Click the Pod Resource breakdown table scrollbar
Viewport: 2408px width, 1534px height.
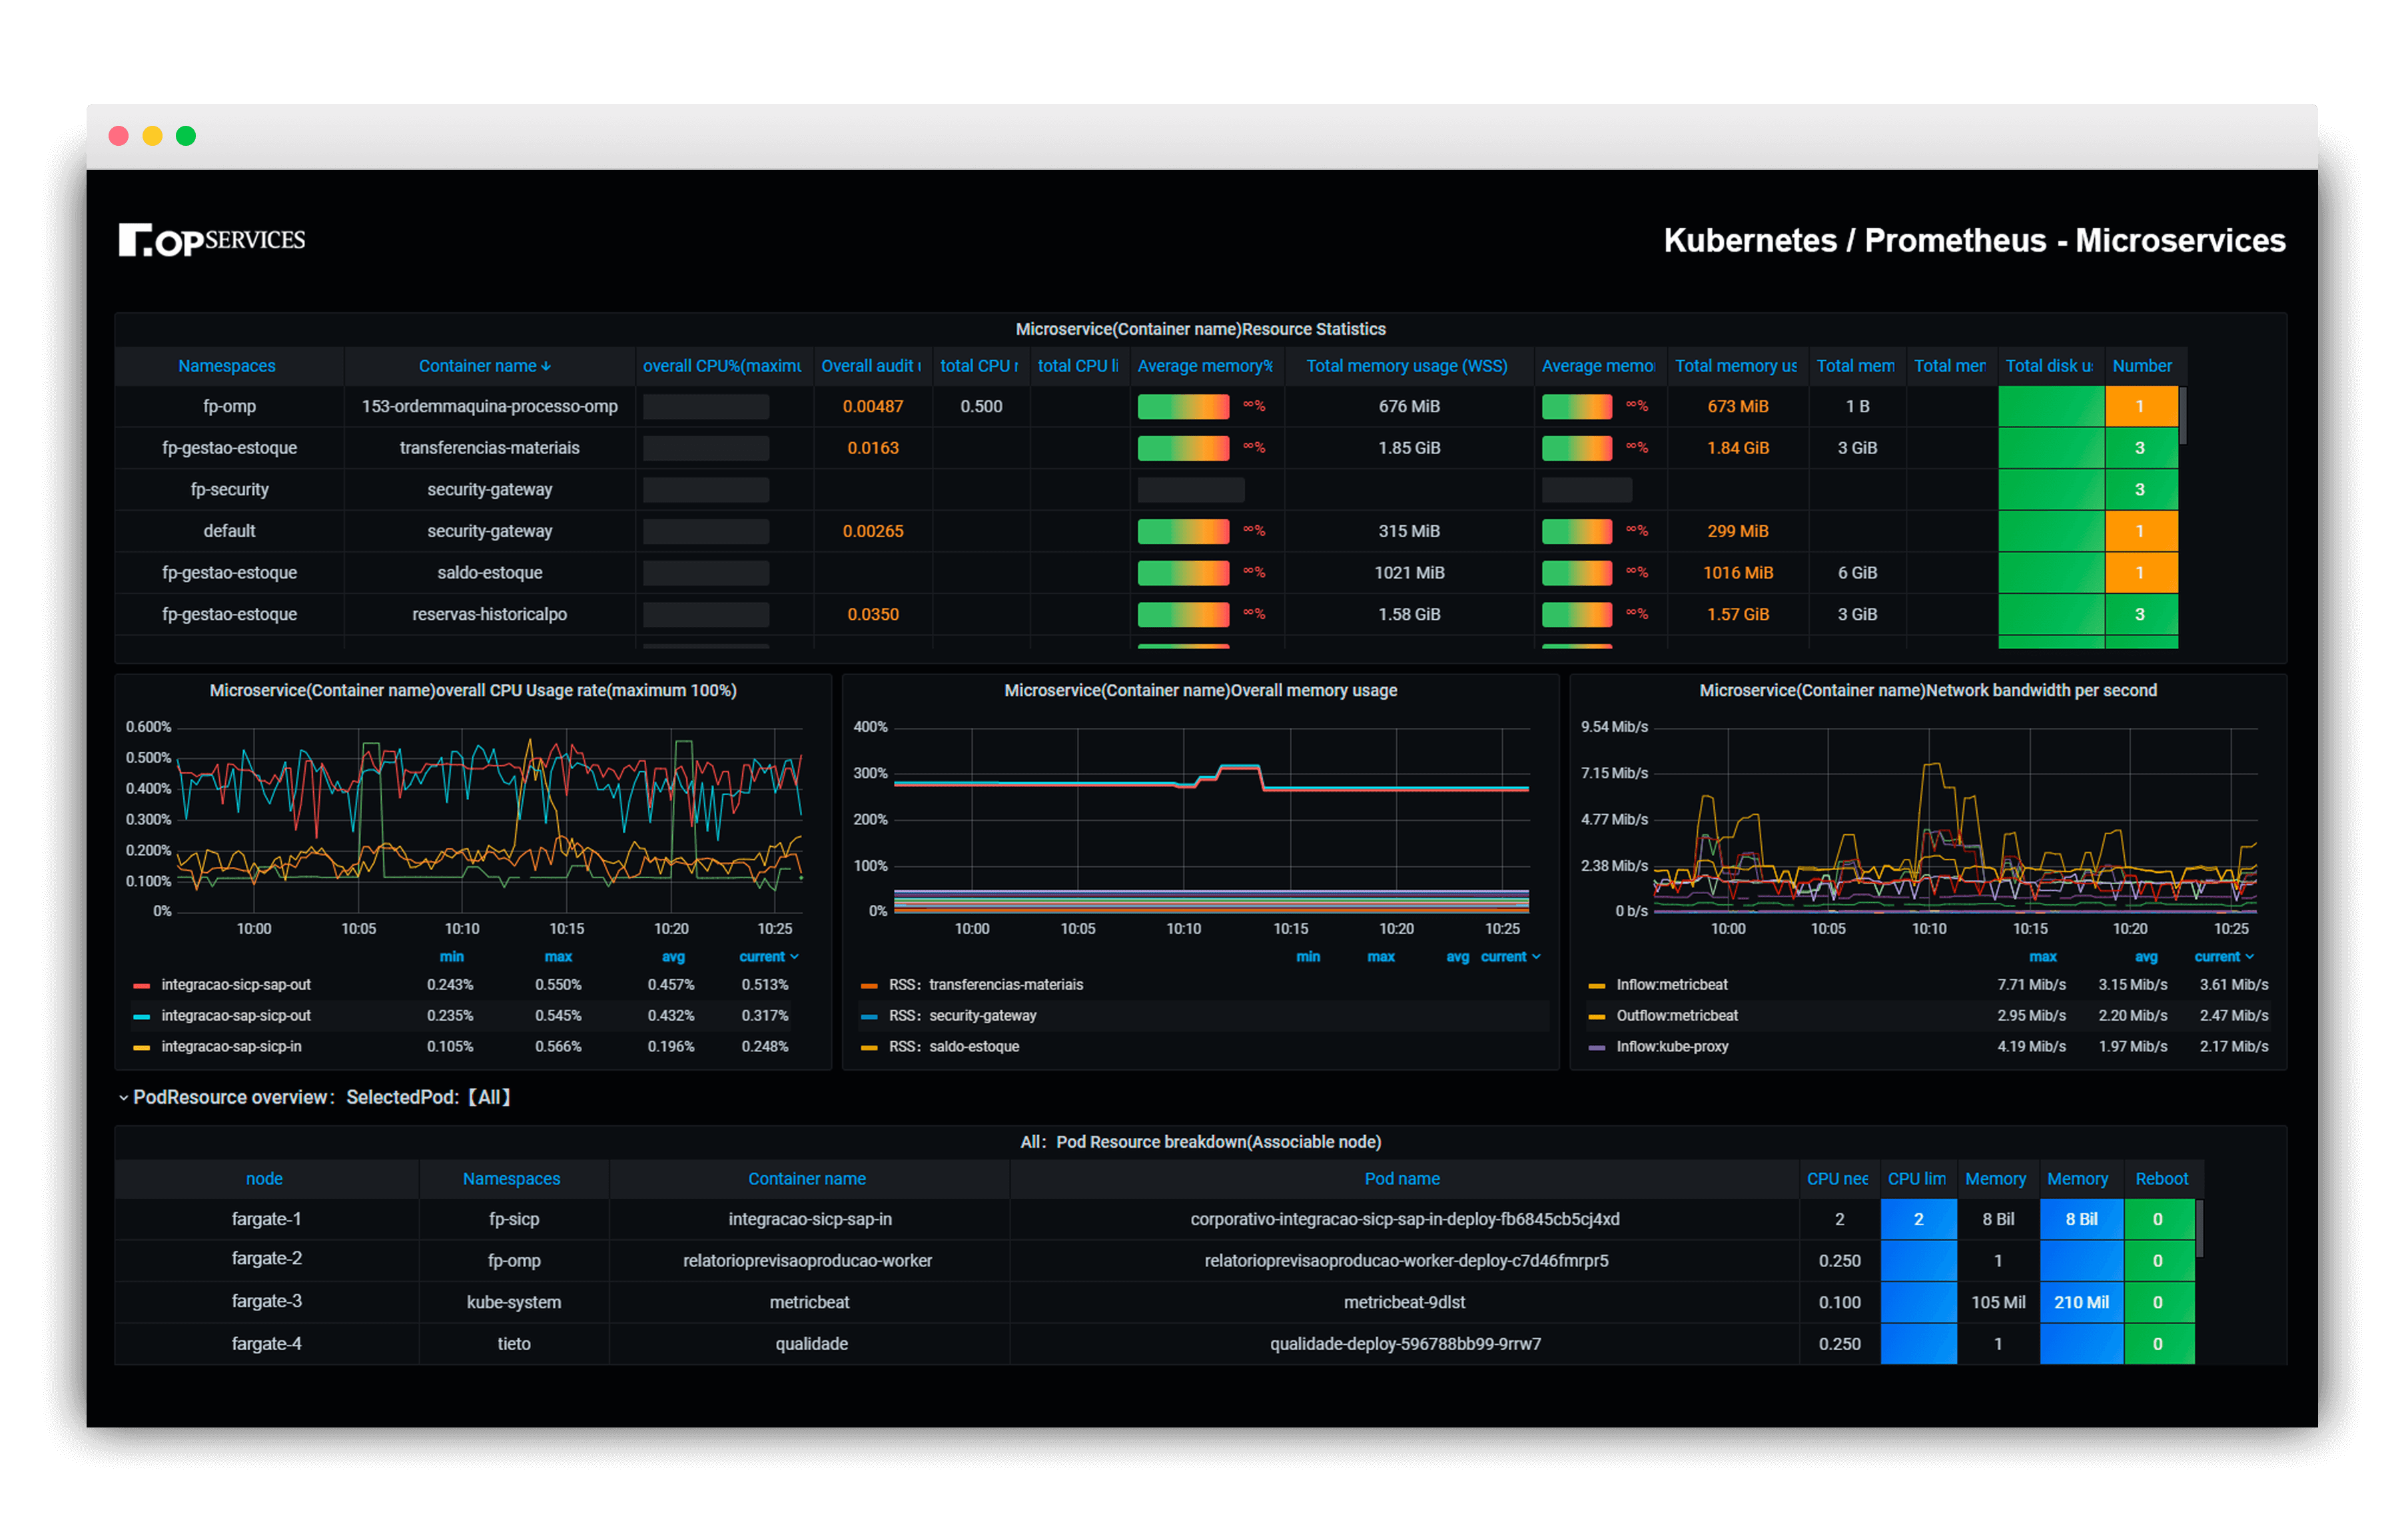2199,1229
